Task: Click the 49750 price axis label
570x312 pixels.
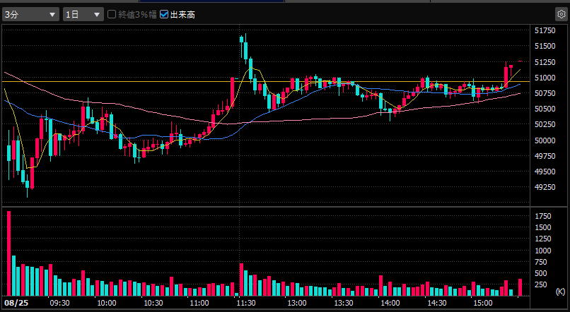Action: pos(545,156)
